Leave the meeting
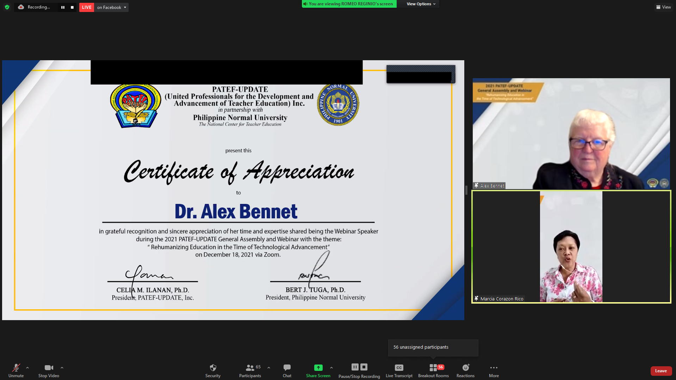This screenshot has height=380, width=676. coord(661,371)
